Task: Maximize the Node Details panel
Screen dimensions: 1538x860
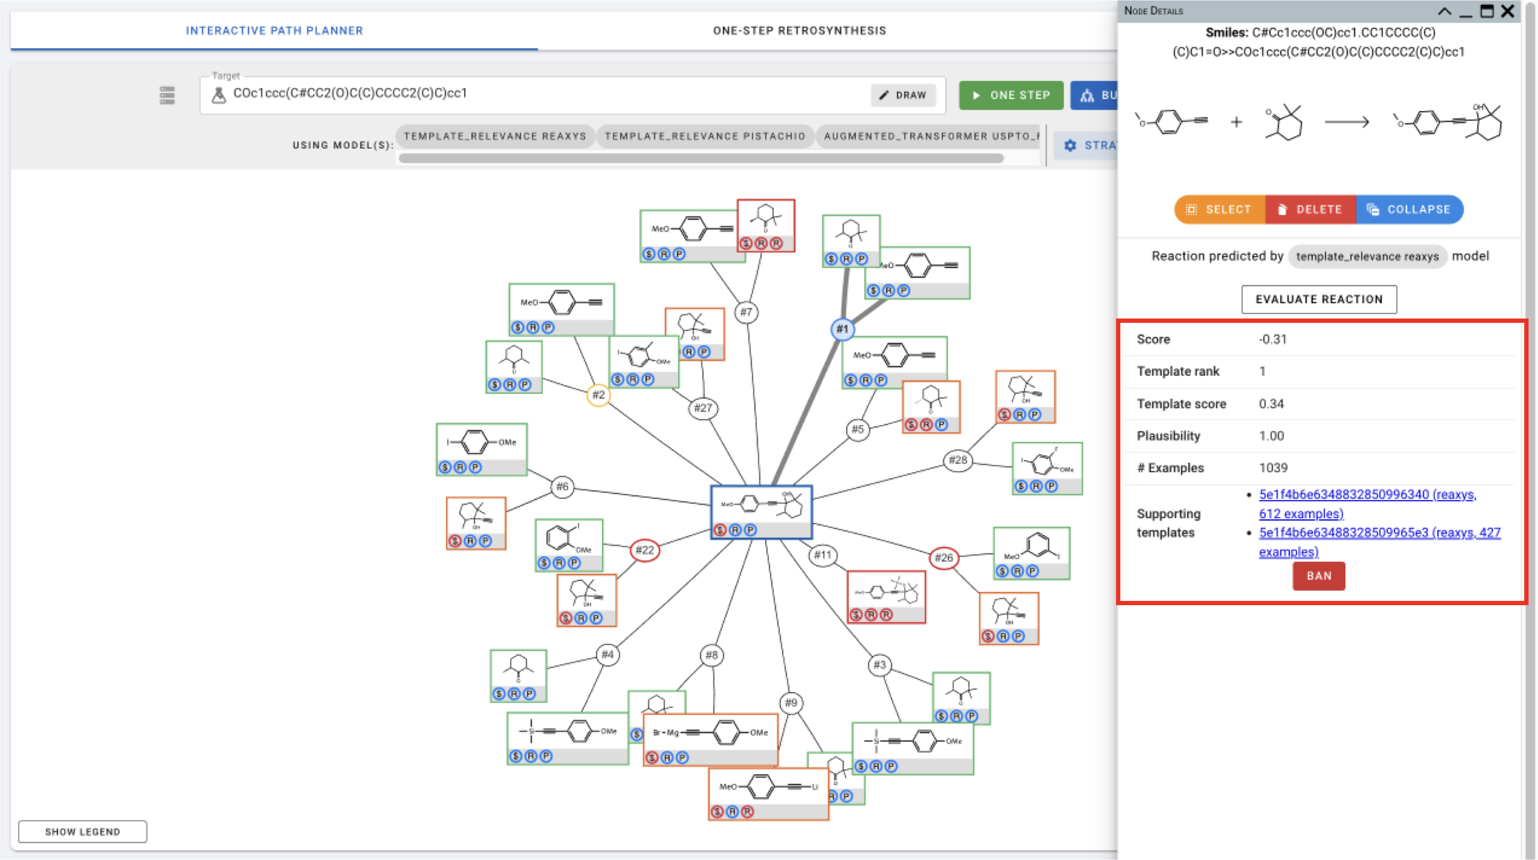Action: tap(1487, 11)
